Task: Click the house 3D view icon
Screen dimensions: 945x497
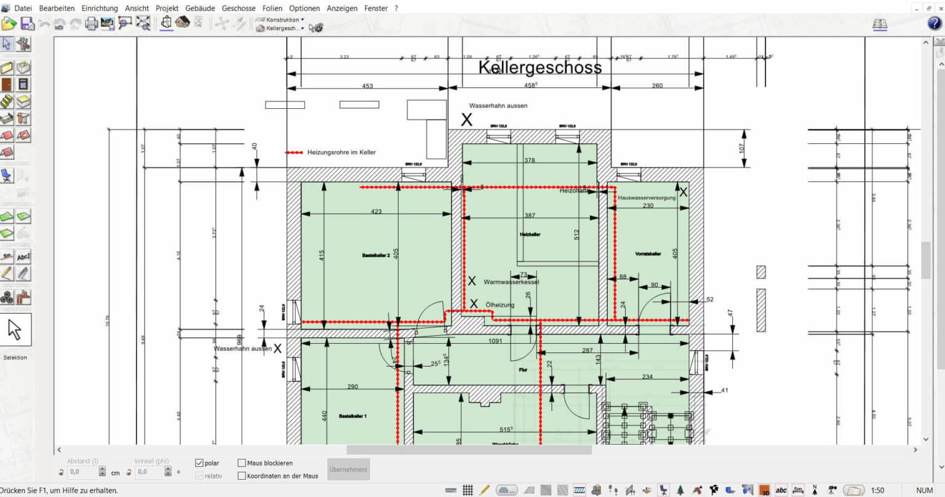Action: [x=182, y=23]
